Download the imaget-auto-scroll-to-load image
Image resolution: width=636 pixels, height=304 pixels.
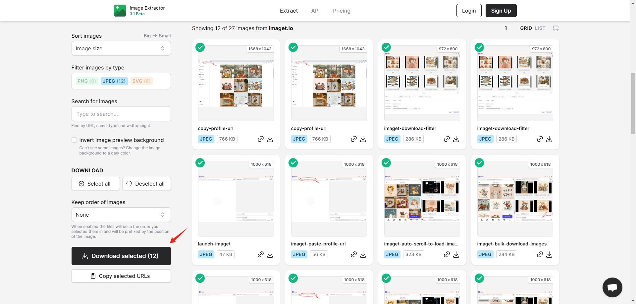click(x=456, y=254)
